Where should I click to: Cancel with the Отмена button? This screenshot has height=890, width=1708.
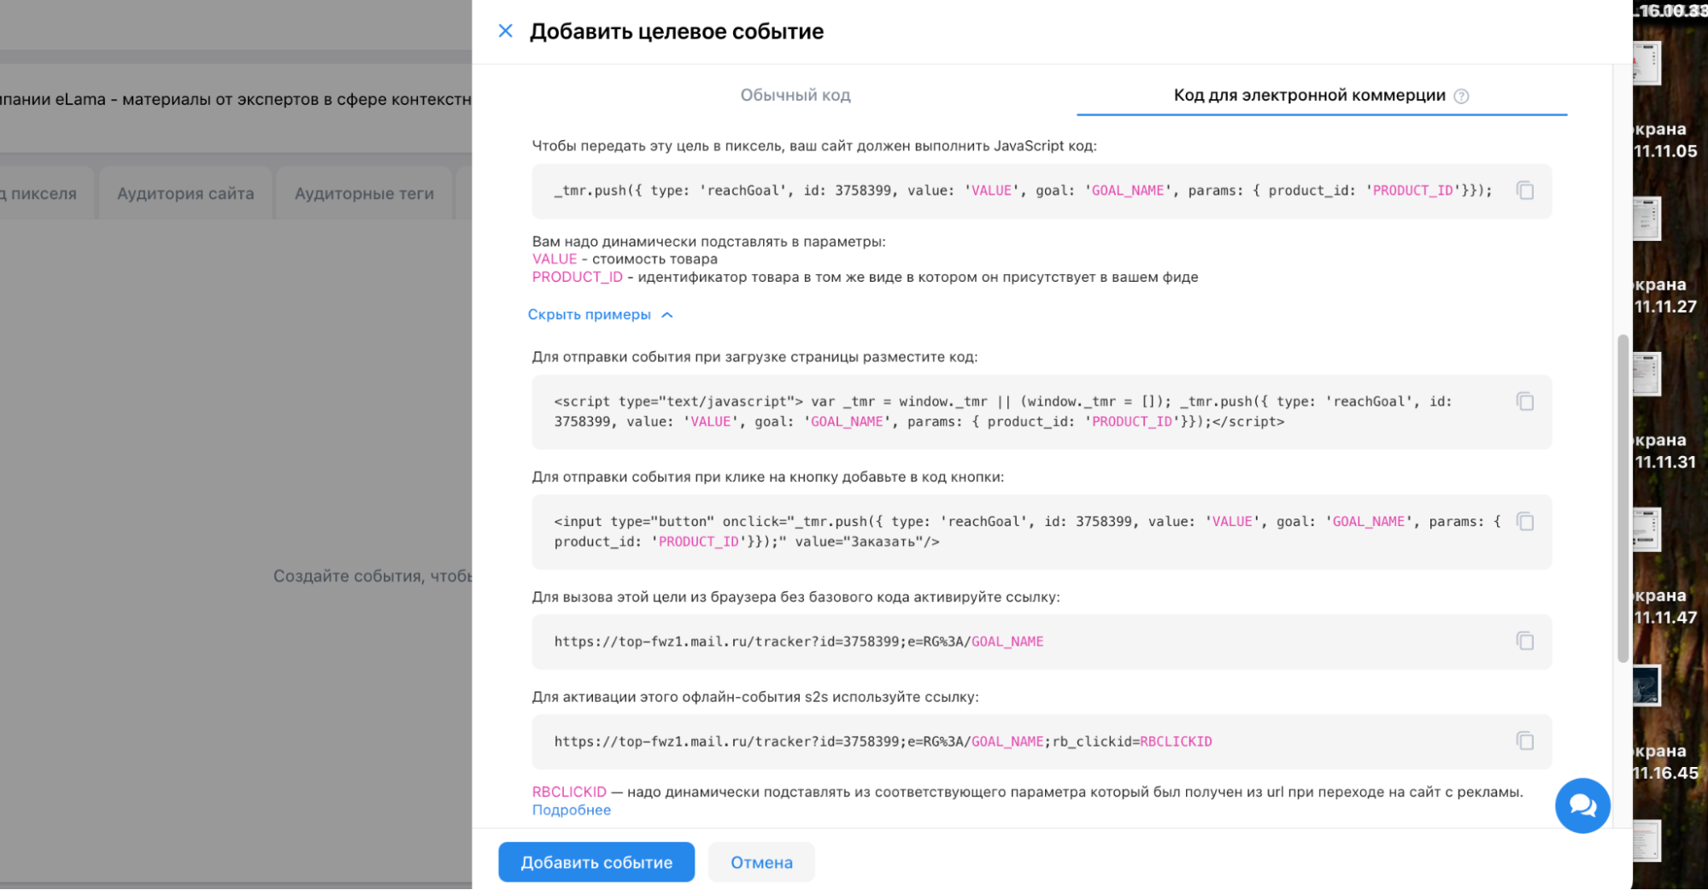760,862
